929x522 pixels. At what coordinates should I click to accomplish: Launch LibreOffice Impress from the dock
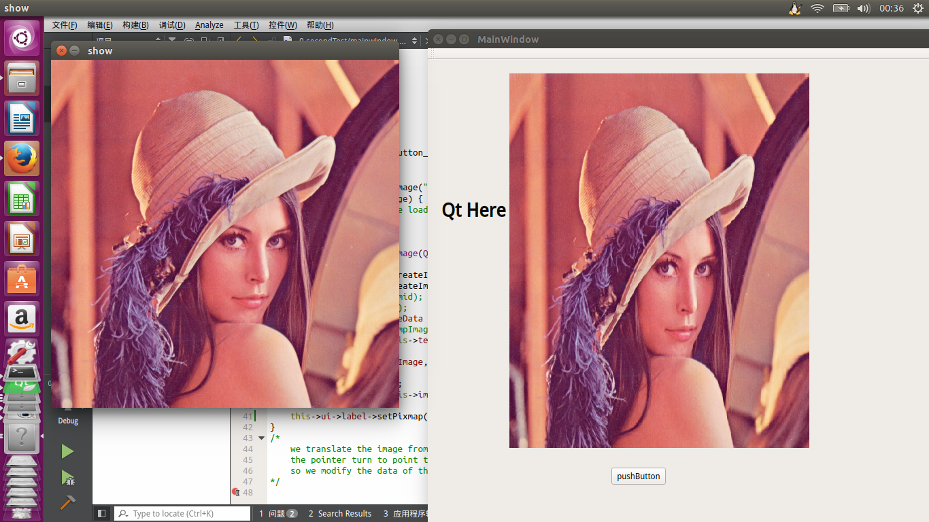[22, 239]
